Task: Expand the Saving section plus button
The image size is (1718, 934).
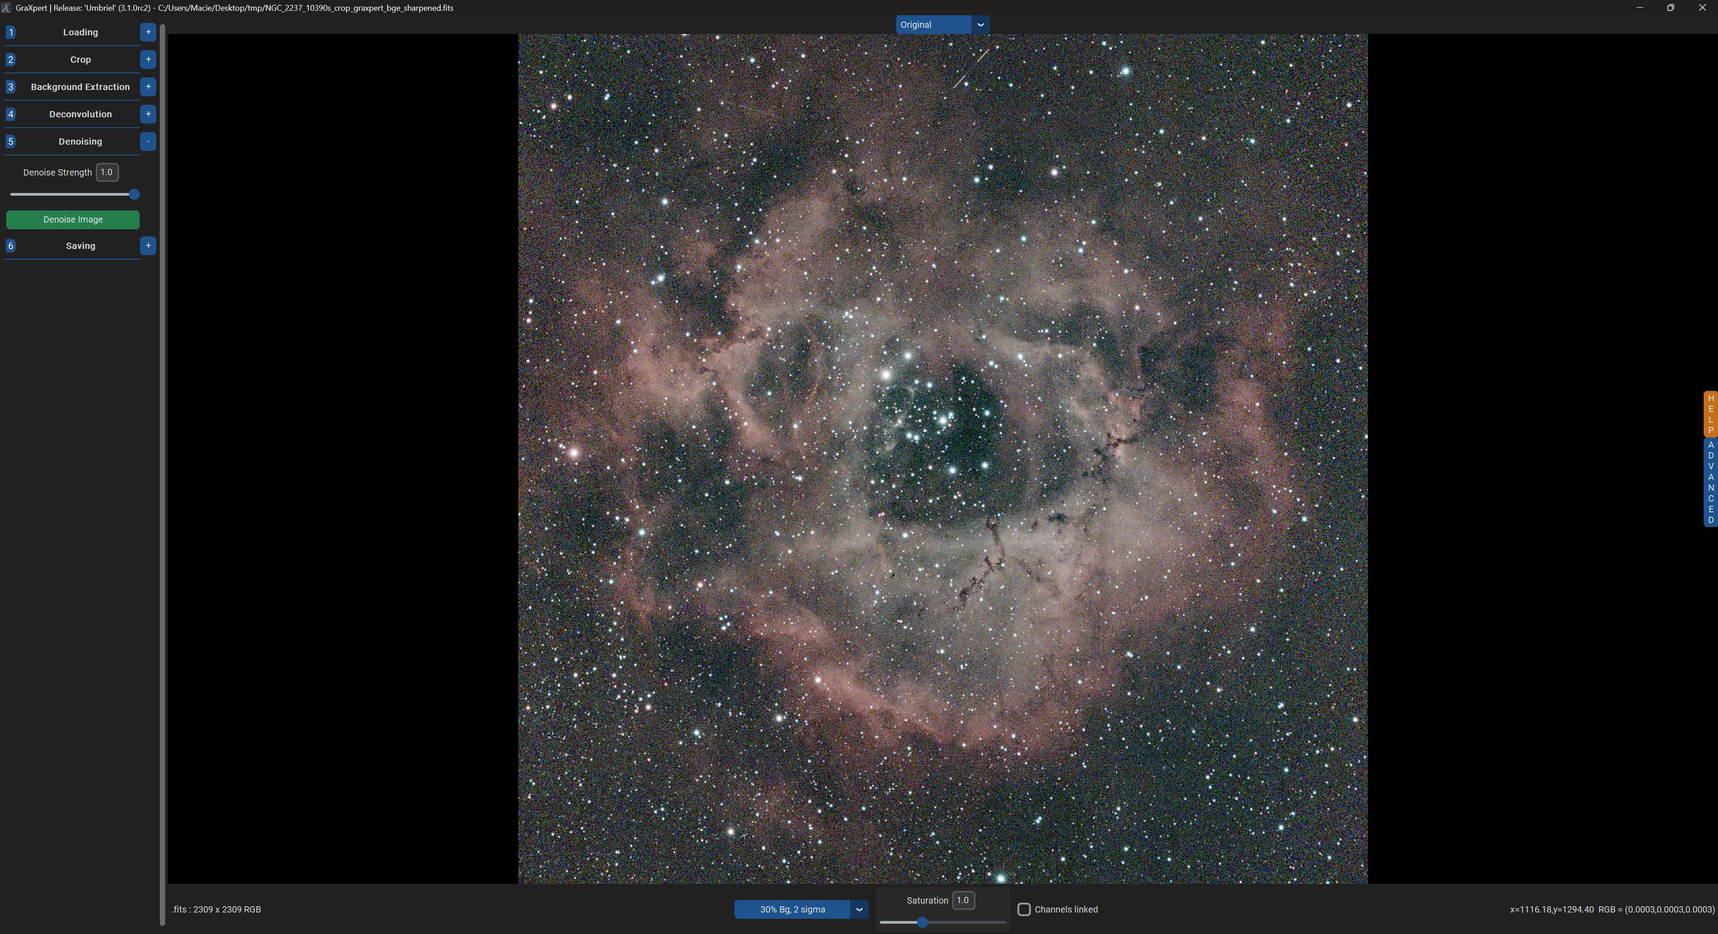Action: 148,245
